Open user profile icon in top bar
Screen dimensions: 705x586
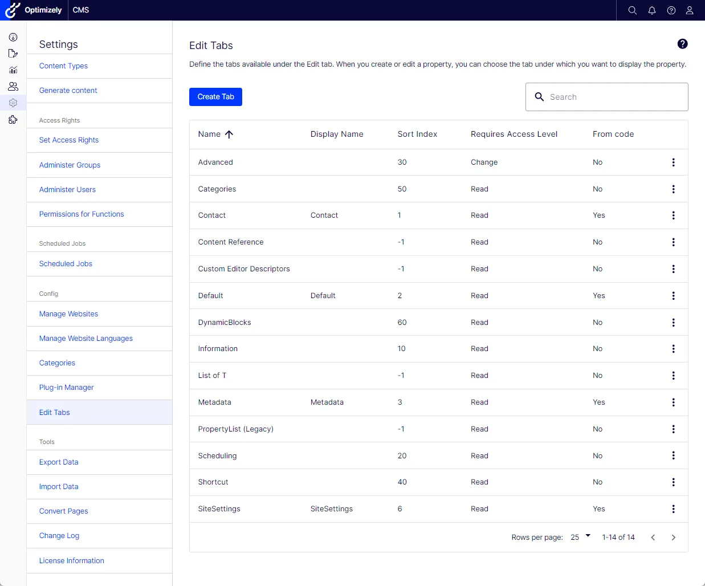(690, 10)
